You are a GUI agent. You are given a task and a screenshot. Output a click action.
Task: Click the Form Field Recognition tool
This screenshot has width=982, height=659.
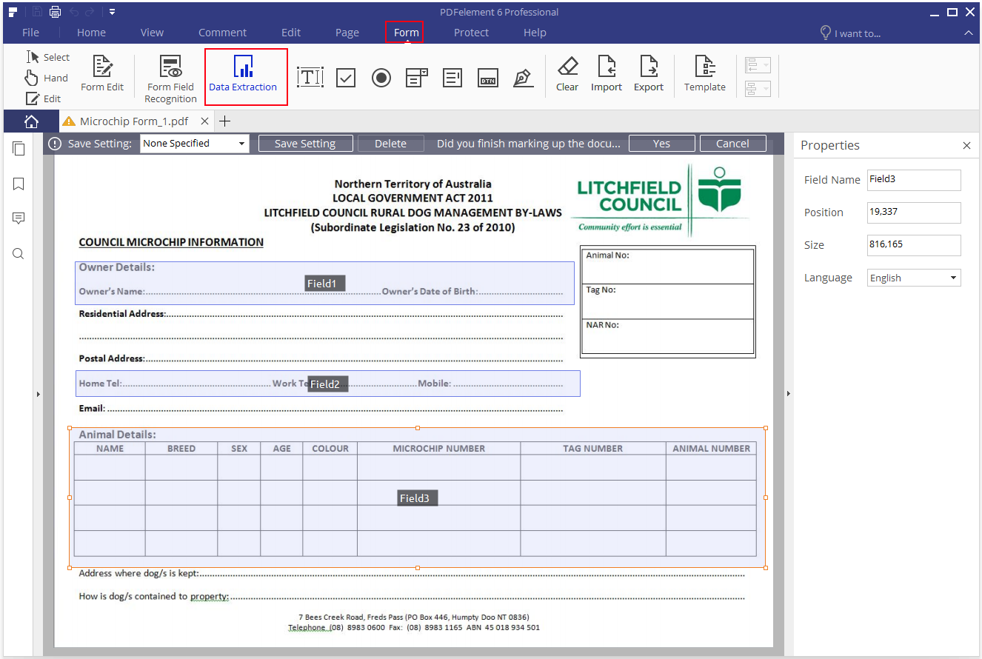coord(170,79)
